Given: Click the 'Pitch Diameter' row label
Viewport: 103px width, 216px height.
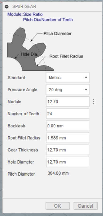Looking at the screenshot, I should pyautogui.click(x=21, y=174).
